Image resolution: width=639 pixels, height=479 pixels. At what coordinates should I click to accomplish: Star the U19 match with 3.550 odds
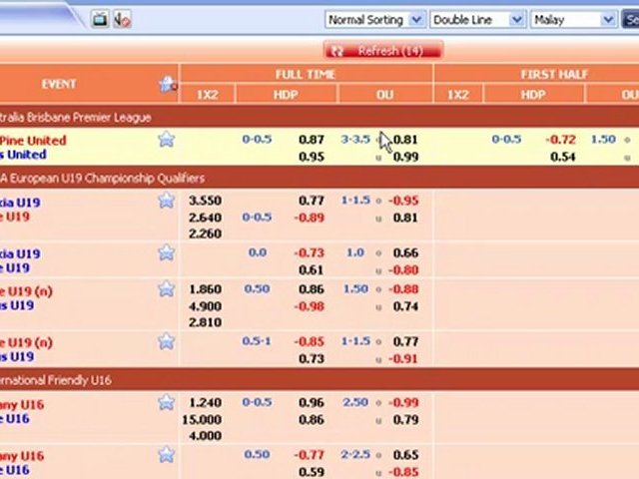166,201
